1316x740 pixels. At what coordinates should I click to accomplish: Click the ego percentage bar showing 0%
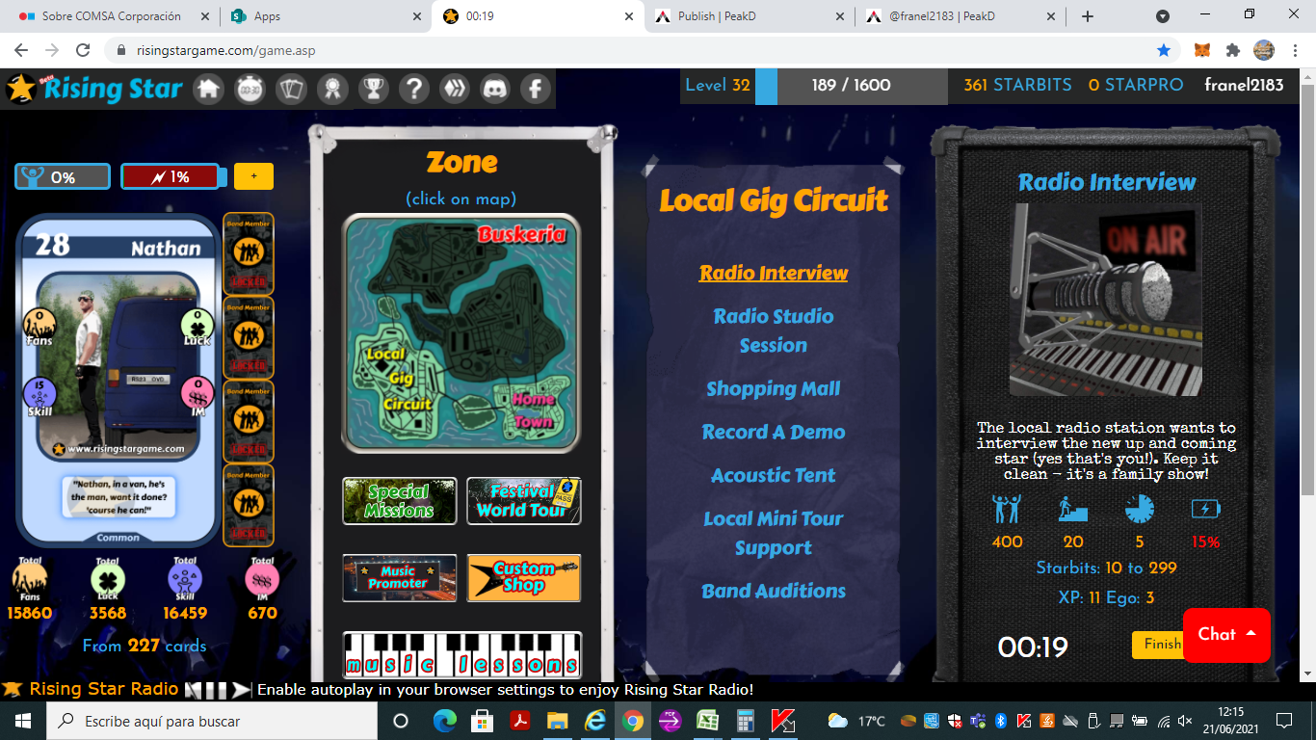click(63, 177)
